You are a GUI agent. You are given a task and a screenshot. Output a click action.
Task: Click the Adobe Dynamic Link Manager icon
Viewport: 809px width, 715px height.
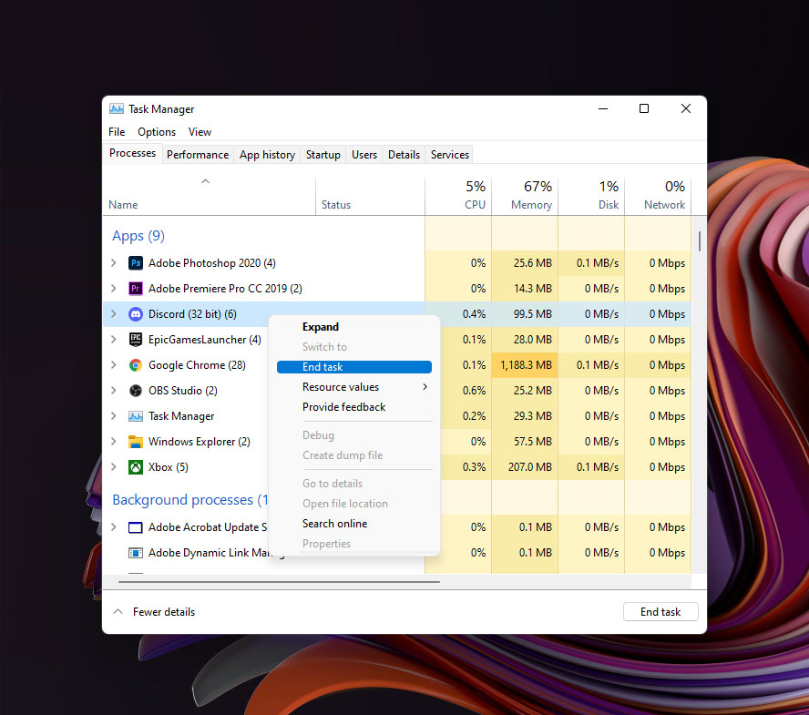pyautogui.click(x=135, y=553)
